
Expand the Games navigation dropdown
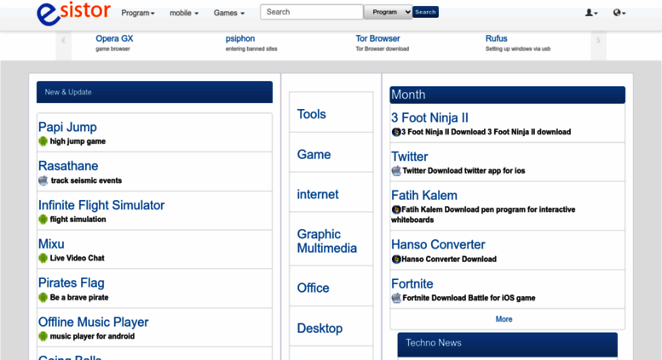click(x=229, y=13)
